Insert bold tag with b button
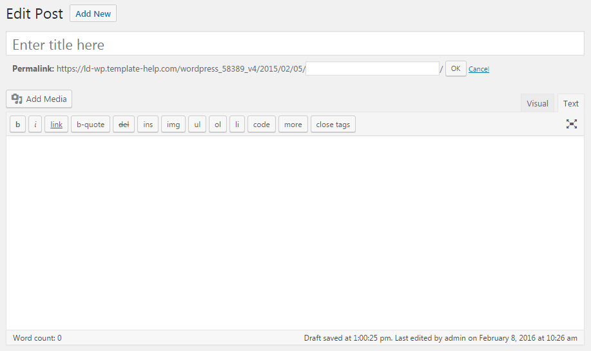This screenshot has width=591, height=351. (17, 124)
